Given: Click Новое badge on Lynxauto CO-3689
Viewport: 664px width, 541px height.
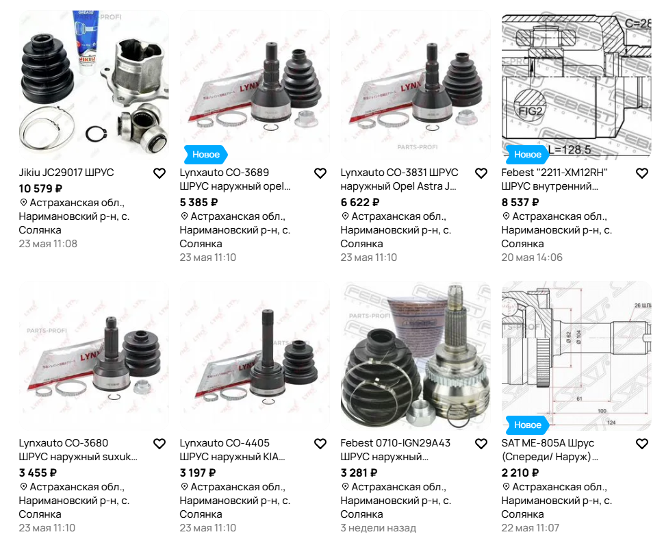Looking at the screenshot, I should (x=206, y=155).
